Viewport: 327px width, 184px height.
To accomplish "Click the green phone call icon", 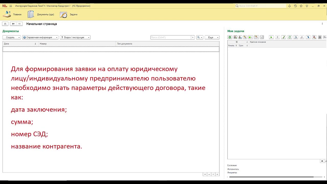I will (284, 37).
